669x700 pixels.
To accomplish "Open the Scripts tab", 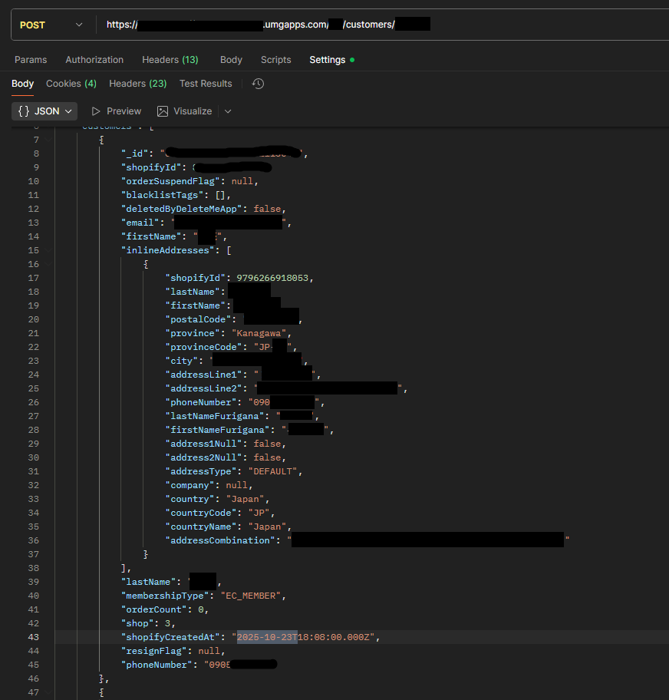I will pos(275,60).
